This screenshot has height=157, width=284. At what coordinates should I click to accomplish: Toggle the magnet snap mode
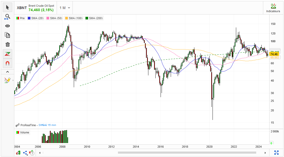click(x=8, y=63)
